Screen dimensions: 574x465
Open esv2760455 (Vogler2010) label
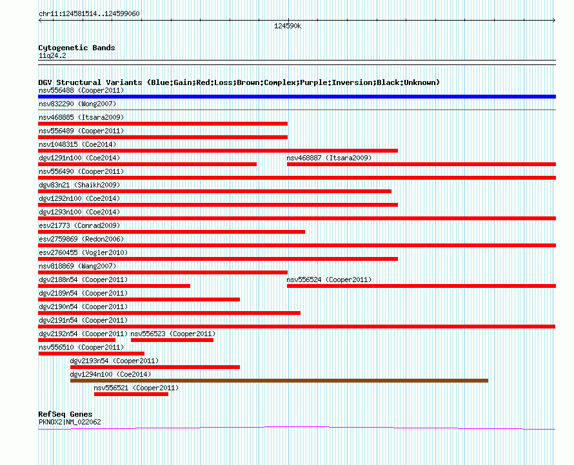point(83,252)
